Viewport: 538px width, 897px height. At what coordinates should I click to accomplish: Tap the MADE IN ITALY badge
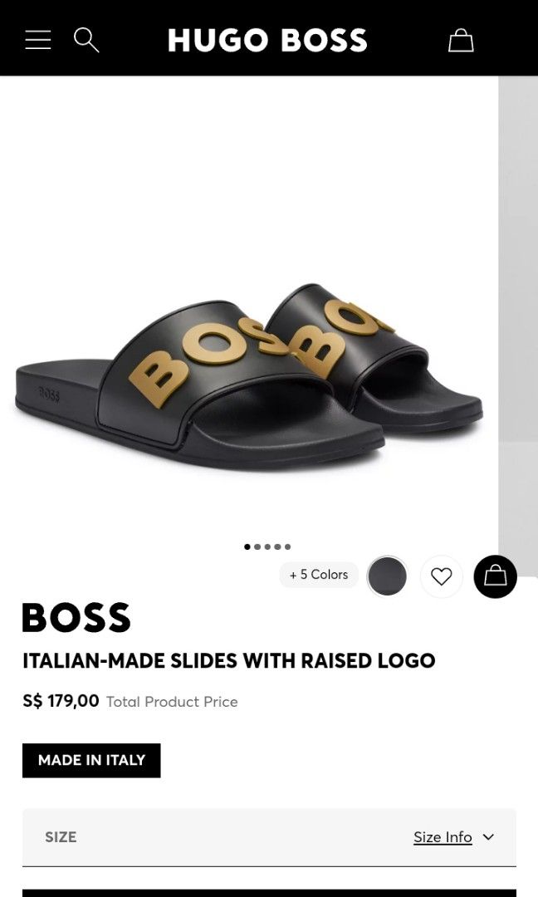(91, 760)
